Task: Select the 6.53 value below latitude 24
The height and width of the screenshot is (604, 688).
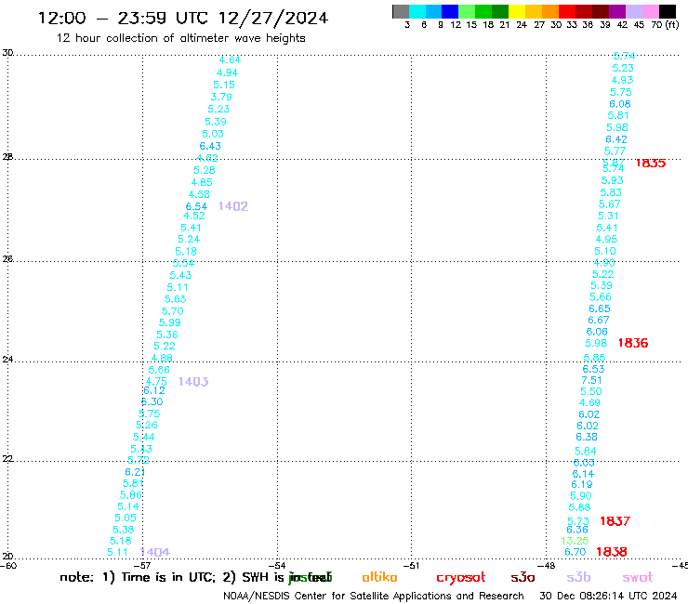Action: (x=594, y=369)
